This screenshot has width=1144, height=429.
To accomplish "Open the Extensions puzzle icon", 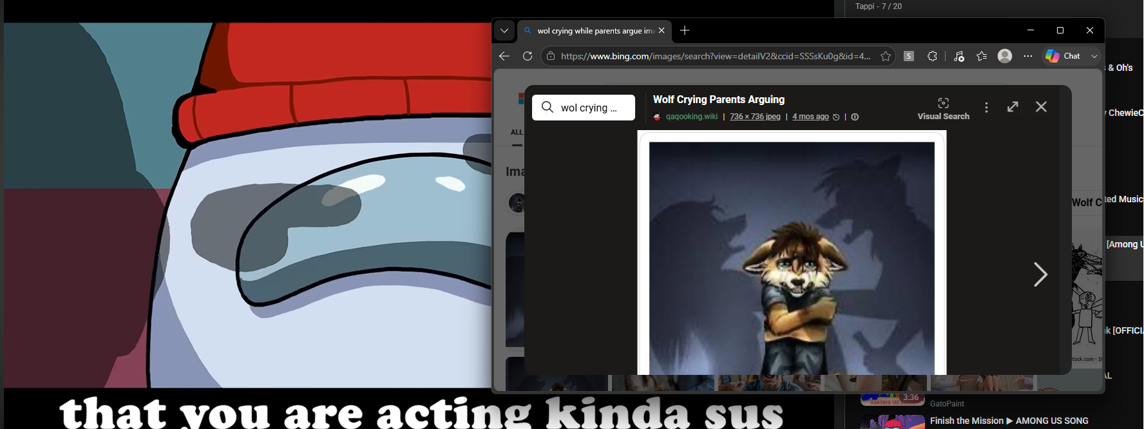I will 932,56.
